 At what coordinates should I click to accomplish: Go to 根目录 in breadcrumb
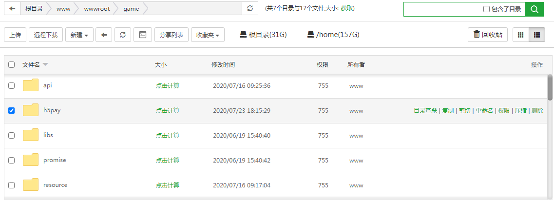[x=34, y=9]
